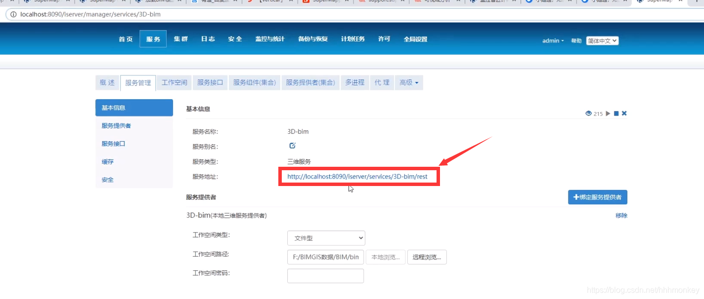Click the 本地浏览 button
This screenshot has width=704, height=299.
coord(386,257)
